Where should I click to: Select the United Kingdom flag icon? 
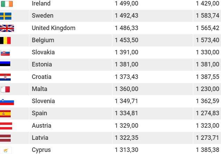7,28
